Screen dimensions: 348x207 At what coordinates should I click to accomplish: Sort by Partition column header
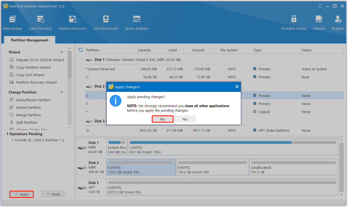point(107,50)
